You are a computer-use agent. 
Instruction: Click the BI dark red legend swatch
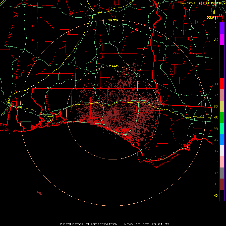tap(222, 184)
